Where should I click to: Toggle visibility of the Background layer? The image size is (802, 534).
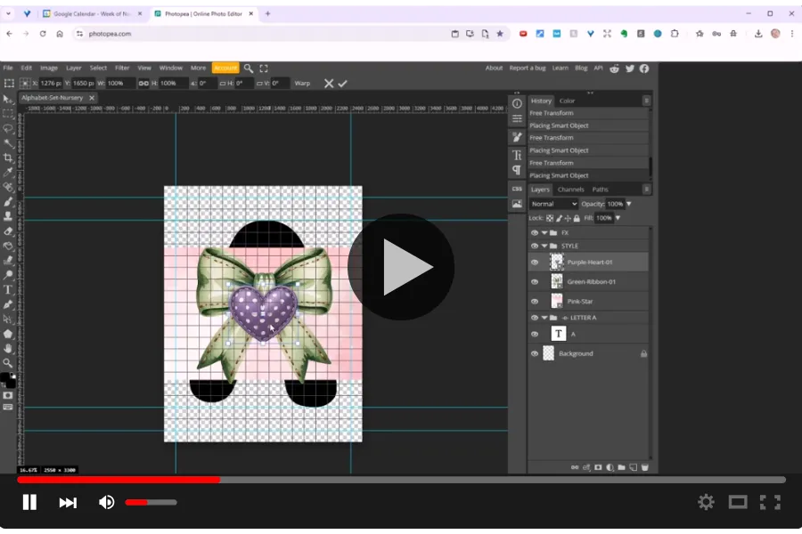tap(535, 353)
